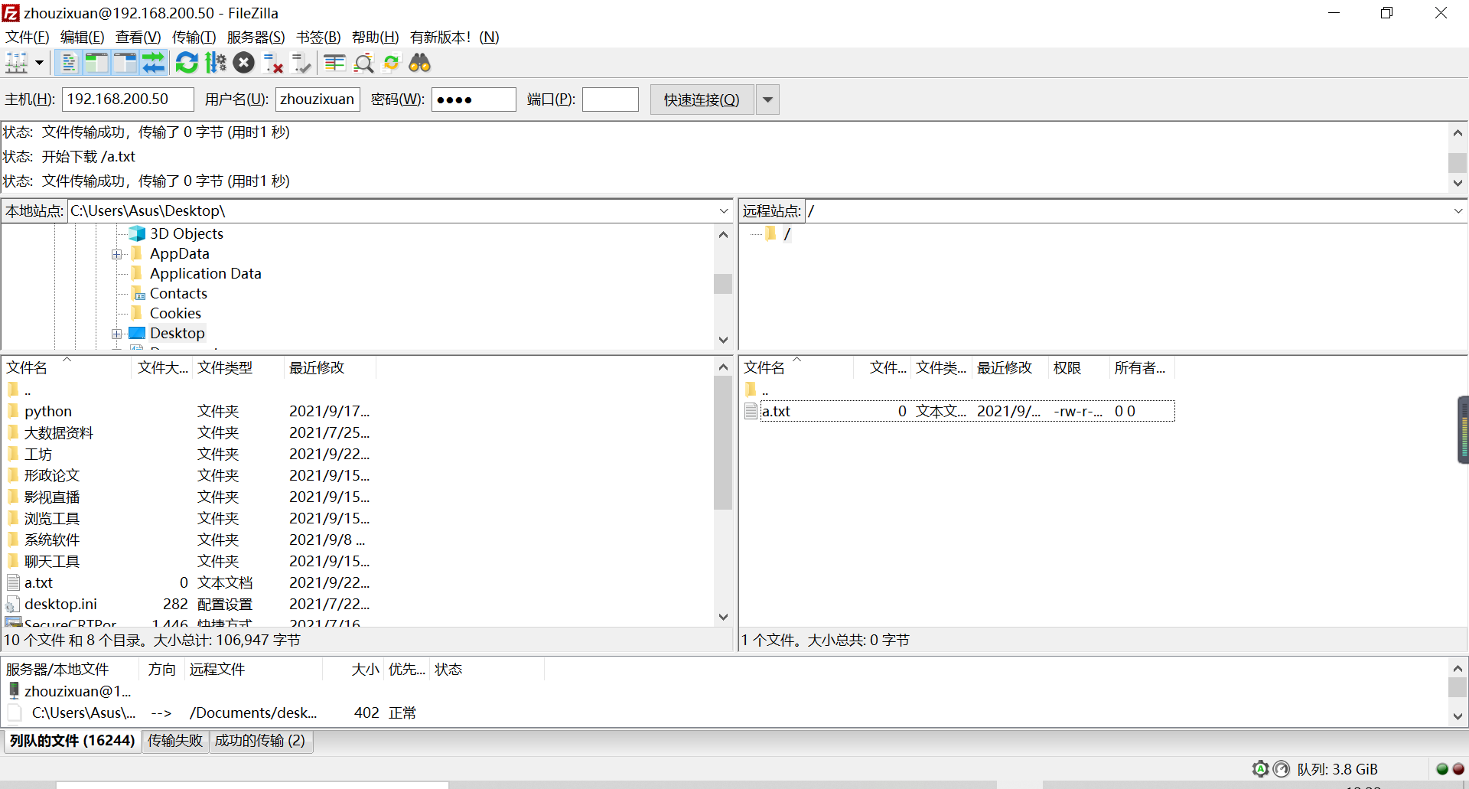Toggle synchronized browsing

pos(392,63)
